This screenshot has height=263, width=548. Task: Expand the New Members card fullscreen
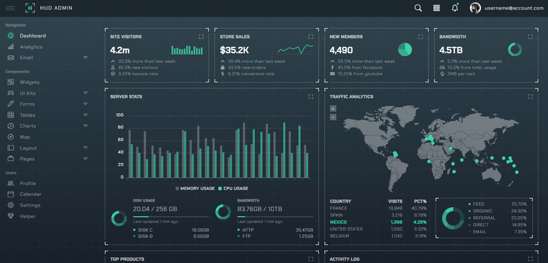click(x=421, y=37)
